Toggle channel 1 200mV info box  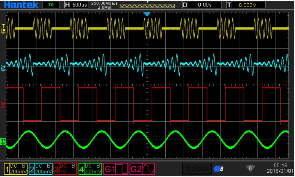[x=16, y=169]
